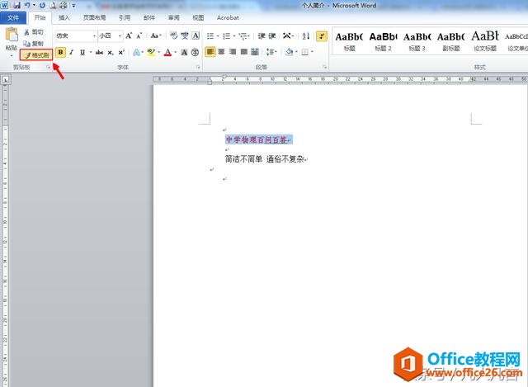Toggle Italic formatting
This screenshot has height=387, width=528.
point(72,52)
